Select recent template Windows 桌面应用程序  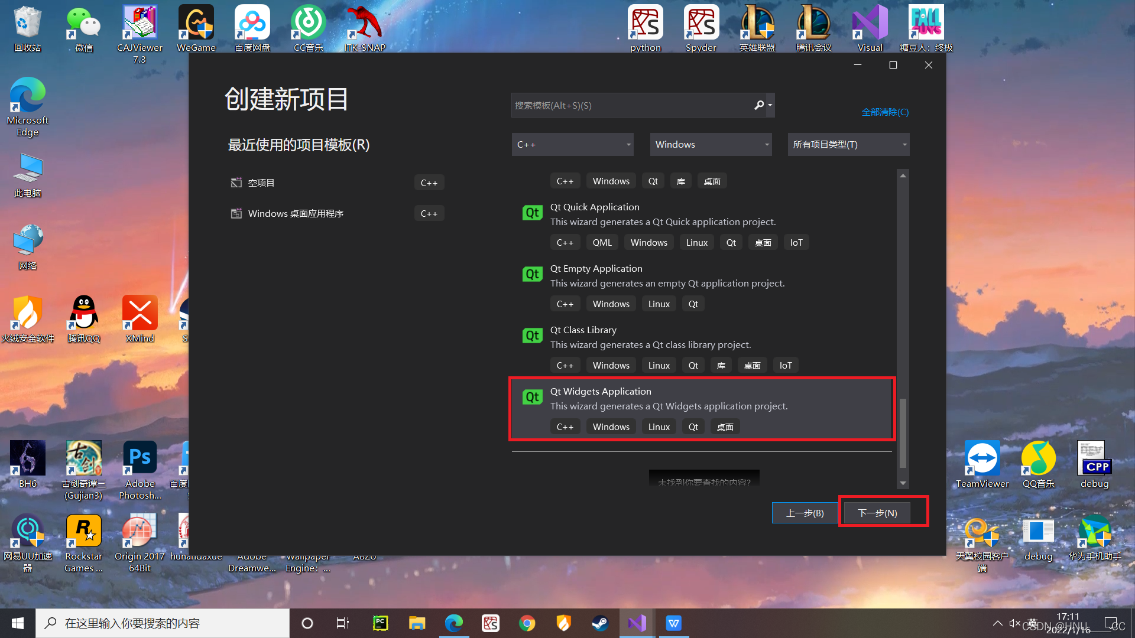tap(296, 213)
